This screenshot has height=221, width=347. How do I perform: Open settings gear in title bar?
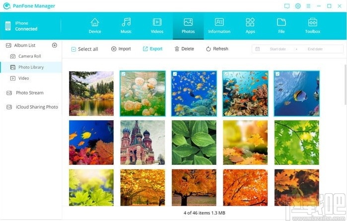pyautogui.click(x=298, y=6)
